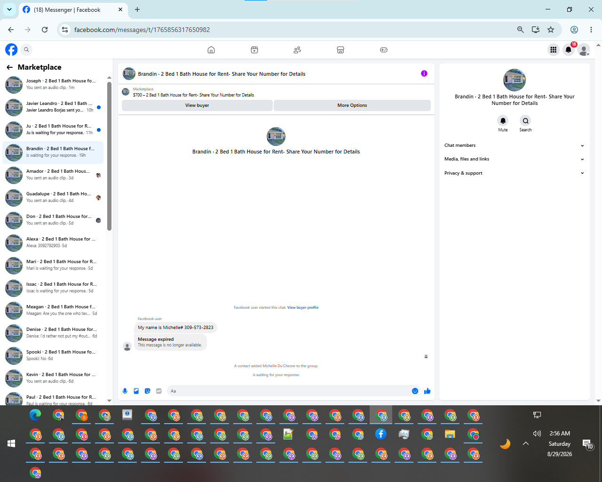View site information icon in address bar
This screenshot has width=602, height=482.
[x=65, y=30]
